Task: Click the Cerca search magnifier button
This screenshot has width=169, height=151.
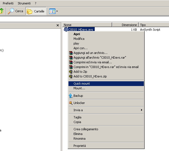Action: click(x=15, y=11)
